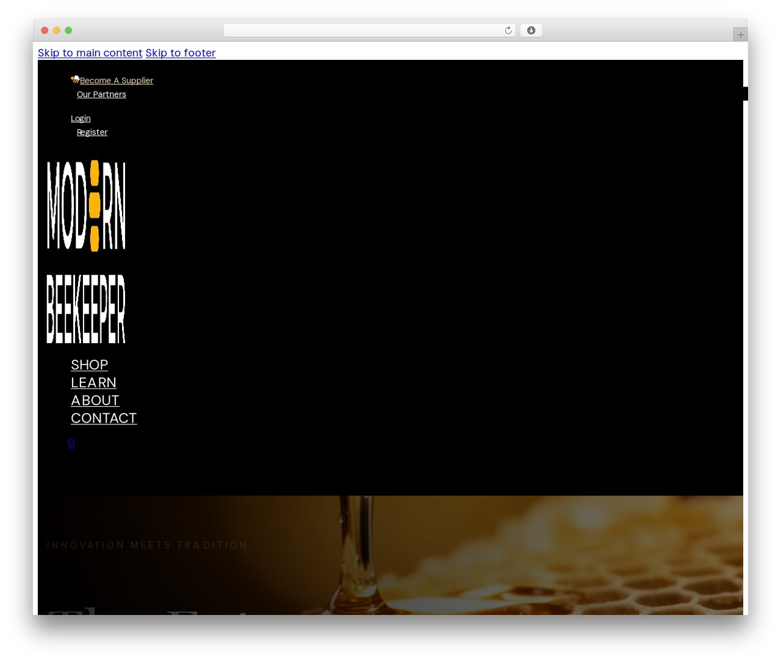This screenshot has height=662, width=781.
Task: Click the Beekeeper logo text image
Action: (86, 309)
